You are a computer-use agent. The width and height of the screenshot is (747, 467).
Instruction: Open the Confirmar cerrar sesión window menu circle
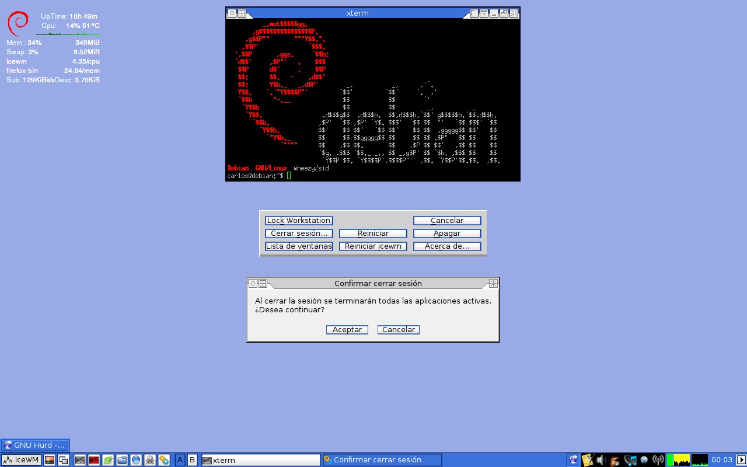pos(253,283)
